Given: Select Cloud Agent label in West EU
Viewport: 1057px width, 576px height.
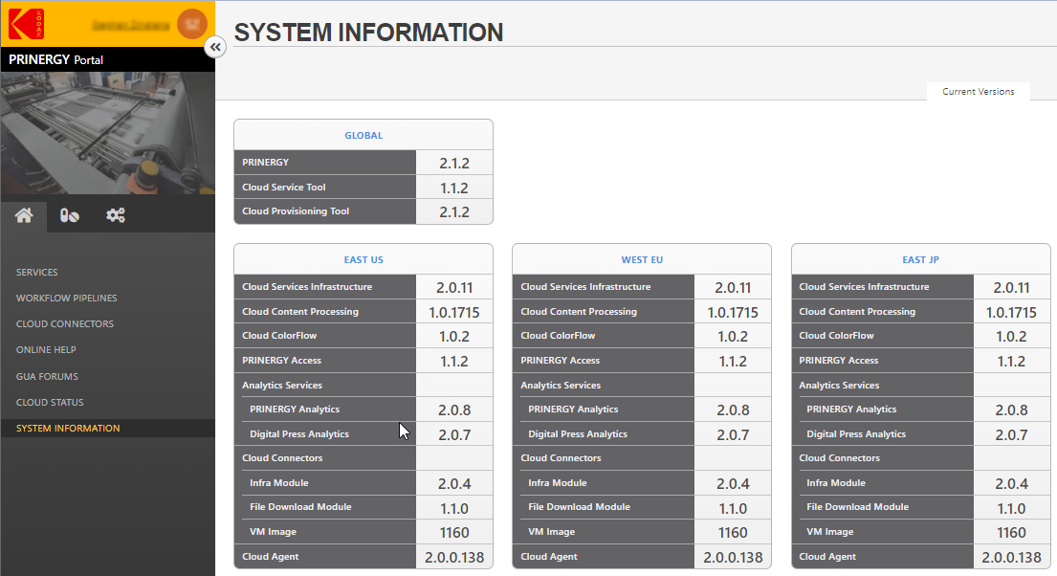Looking at the screenshot, I should (x=549, y=557).
